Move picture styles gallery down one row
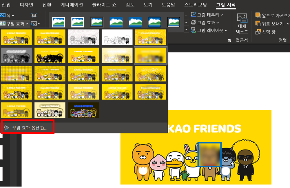290x188 pixels. (186, 23)
